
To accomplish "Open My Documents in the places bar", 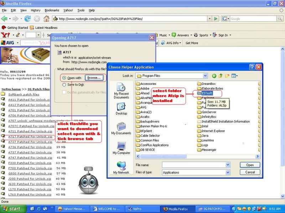I will coord(121,128).
